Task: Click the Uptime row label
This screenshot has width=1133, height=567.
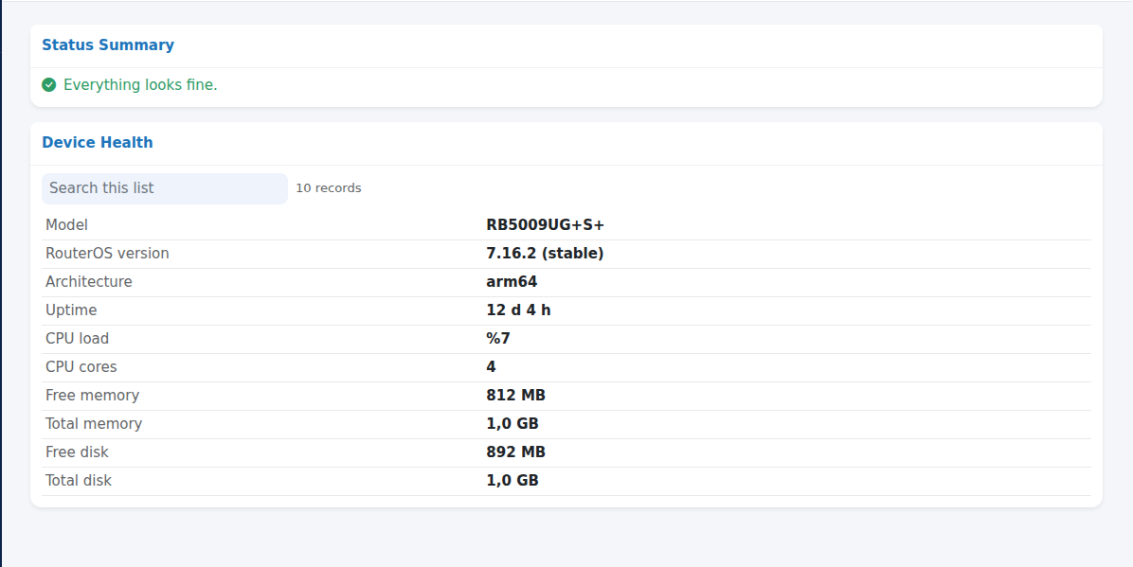Action: pos(71,310)
